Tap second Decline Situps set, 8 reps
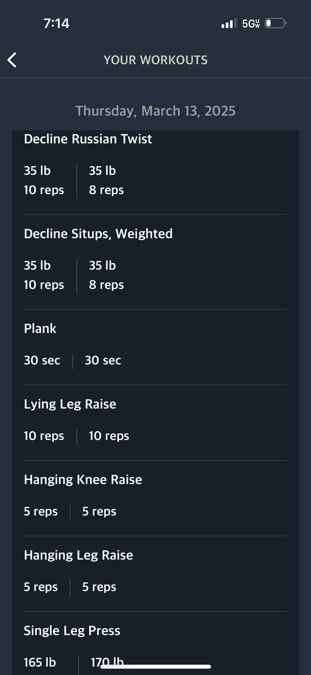 106,275
